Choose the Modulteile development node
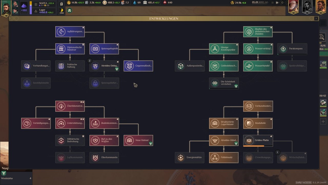 pos(258,123)
